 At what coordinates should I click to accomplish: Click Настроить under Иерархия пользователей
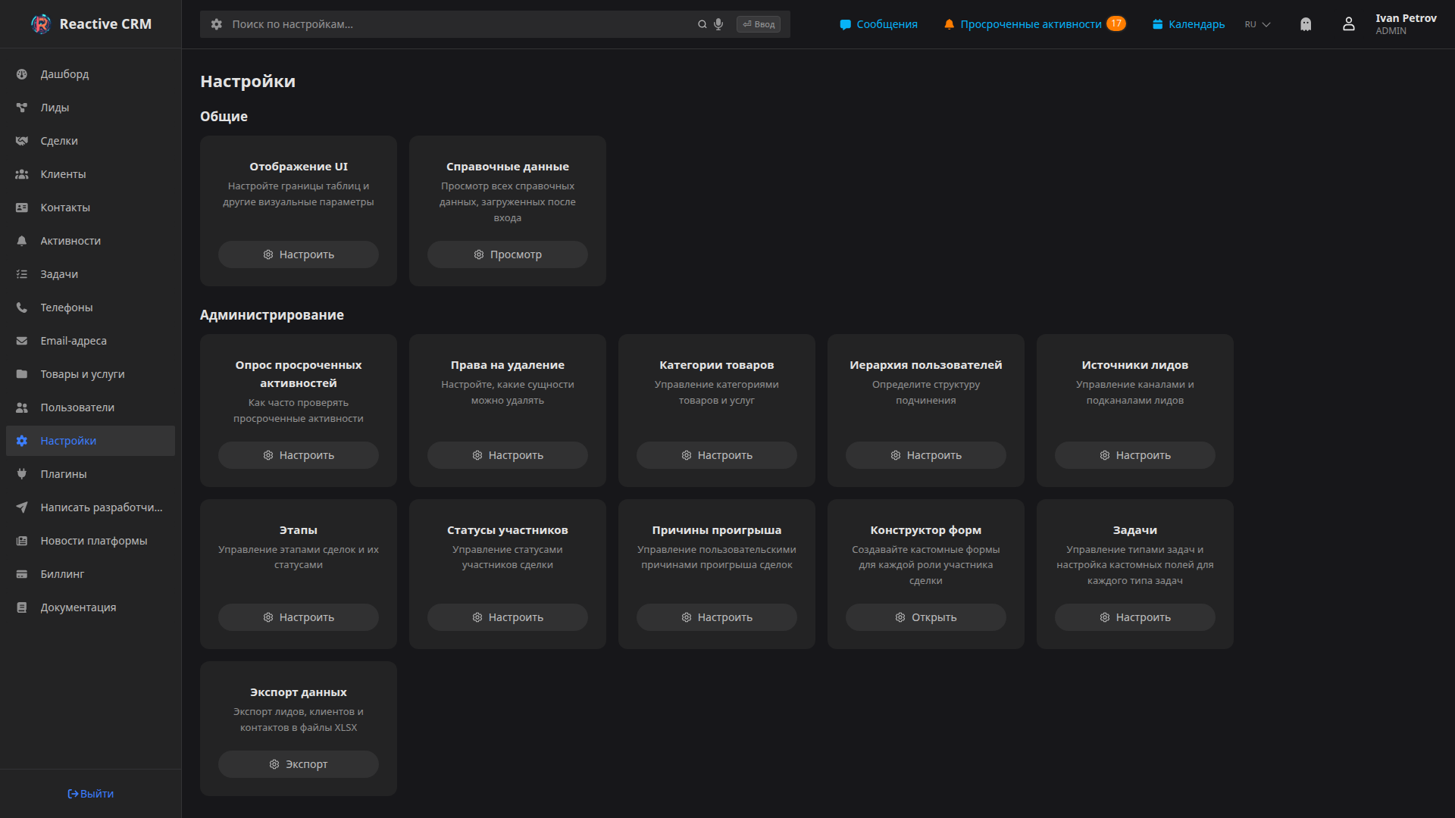point(926,455)
